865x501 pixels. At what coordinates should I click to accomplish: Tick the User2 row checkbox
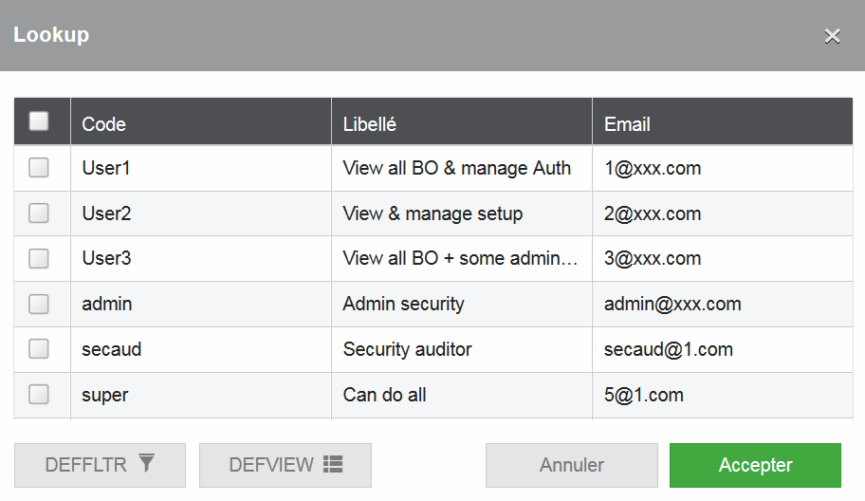(39, 213)
